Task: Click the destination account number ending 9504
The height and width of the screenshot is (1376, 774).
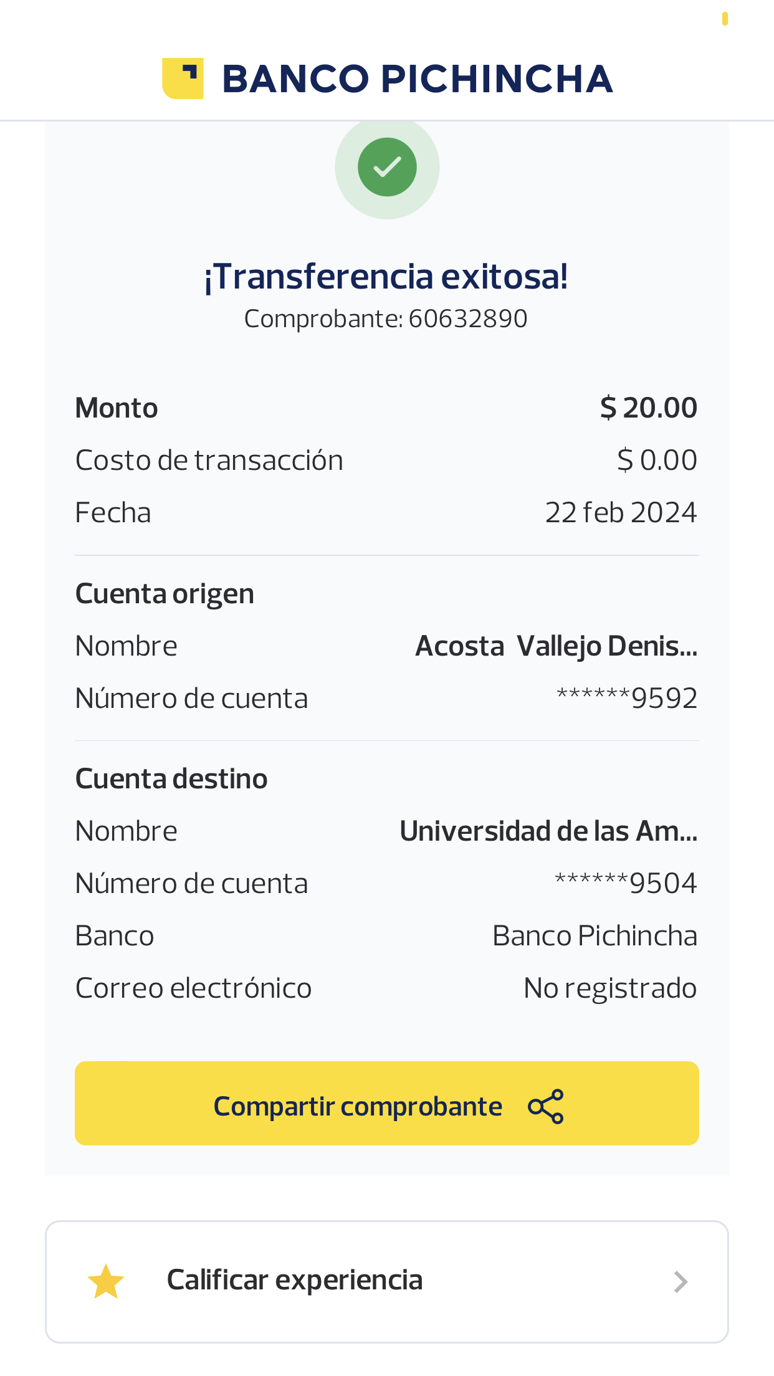Action: [x=626, y=884]
